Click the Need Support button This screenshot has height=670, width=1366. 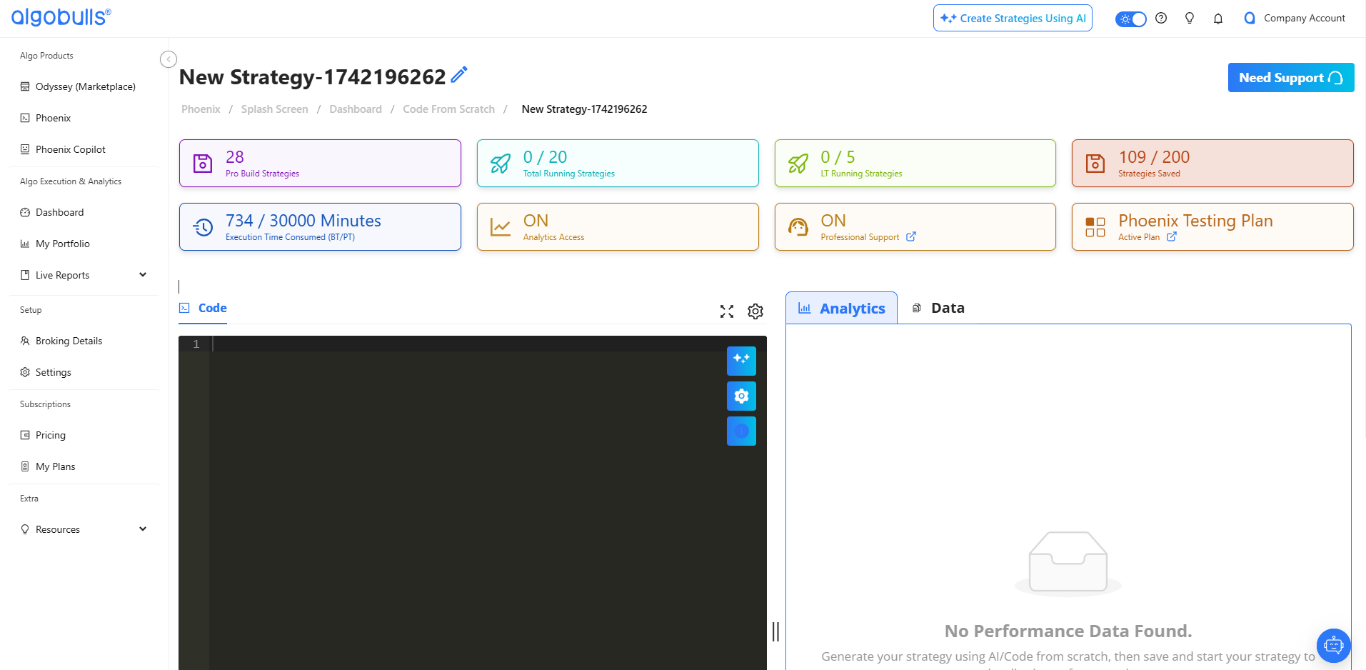[x=1291, y=78]
